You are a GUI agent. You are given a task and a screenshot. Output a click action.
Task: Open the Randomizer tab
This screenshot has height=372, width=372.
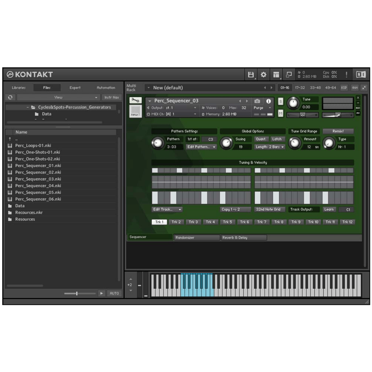[197, 238]
